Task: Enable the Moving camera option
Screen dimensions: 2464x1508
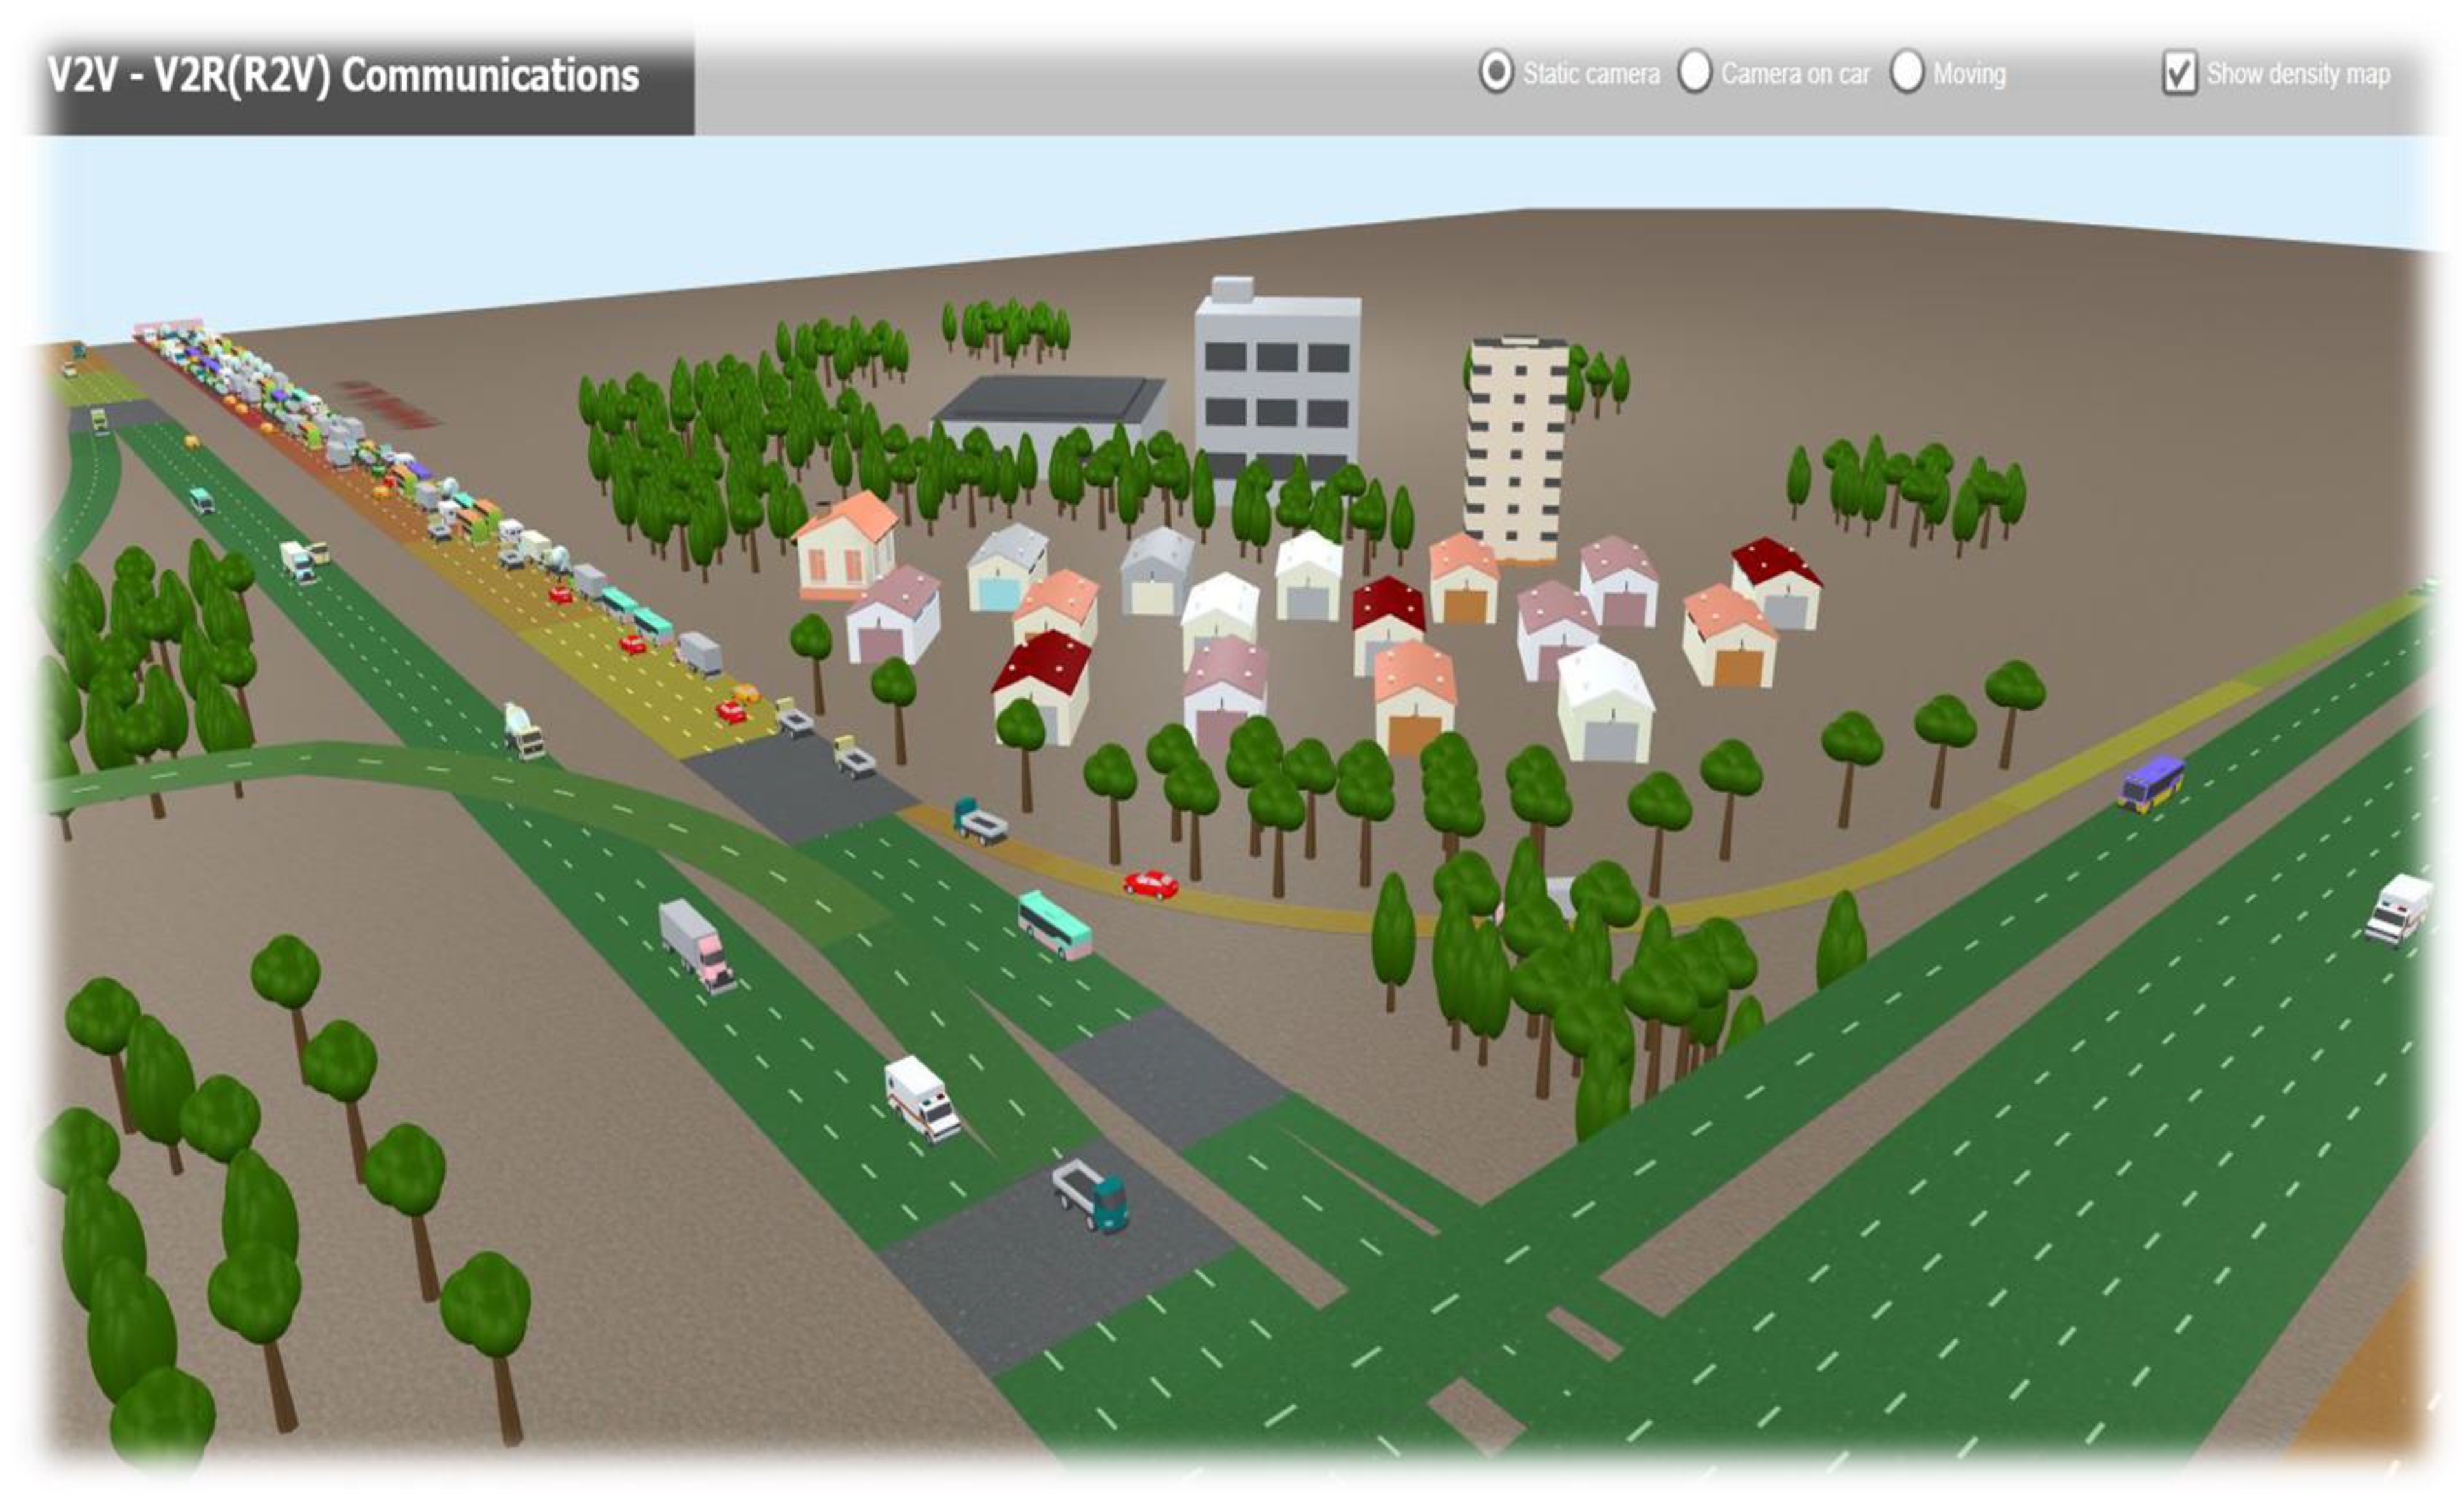Action: click(x=1907, y=72)
